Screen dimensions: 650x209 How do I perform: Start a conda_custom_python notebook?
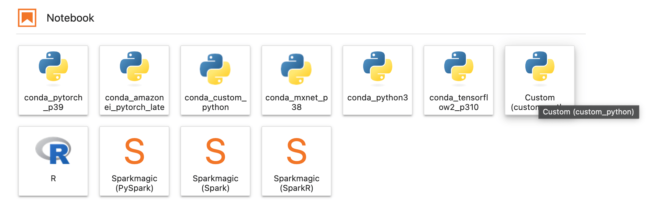[215, 80]
